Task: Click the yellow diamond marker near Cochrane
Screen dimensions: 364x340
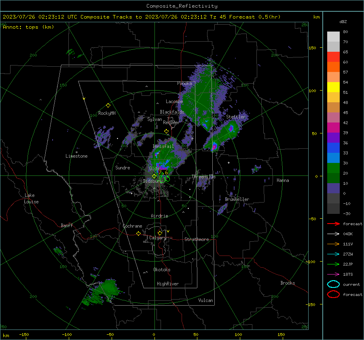Action: pyautogui.click(x=139, y=233)
